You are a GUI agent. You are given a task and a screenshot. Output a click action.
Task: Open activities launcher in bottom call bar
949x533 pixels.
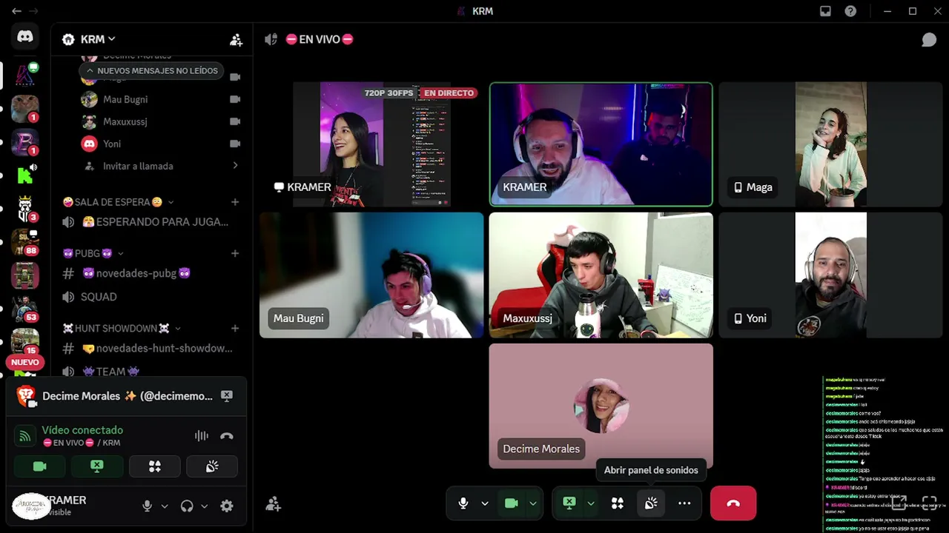[617, 503]
